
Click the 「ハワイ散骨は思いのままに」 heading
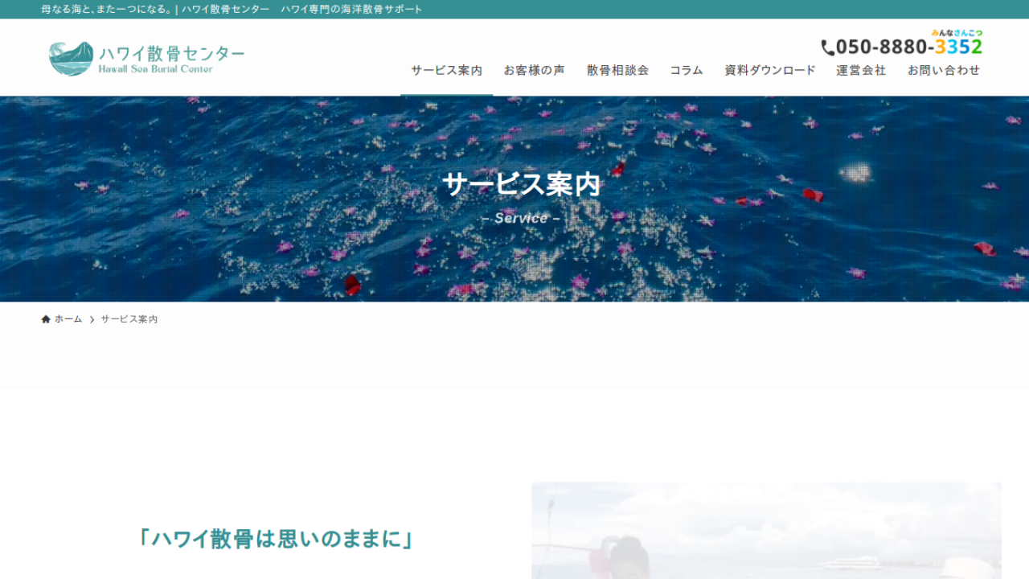(276, 538)
